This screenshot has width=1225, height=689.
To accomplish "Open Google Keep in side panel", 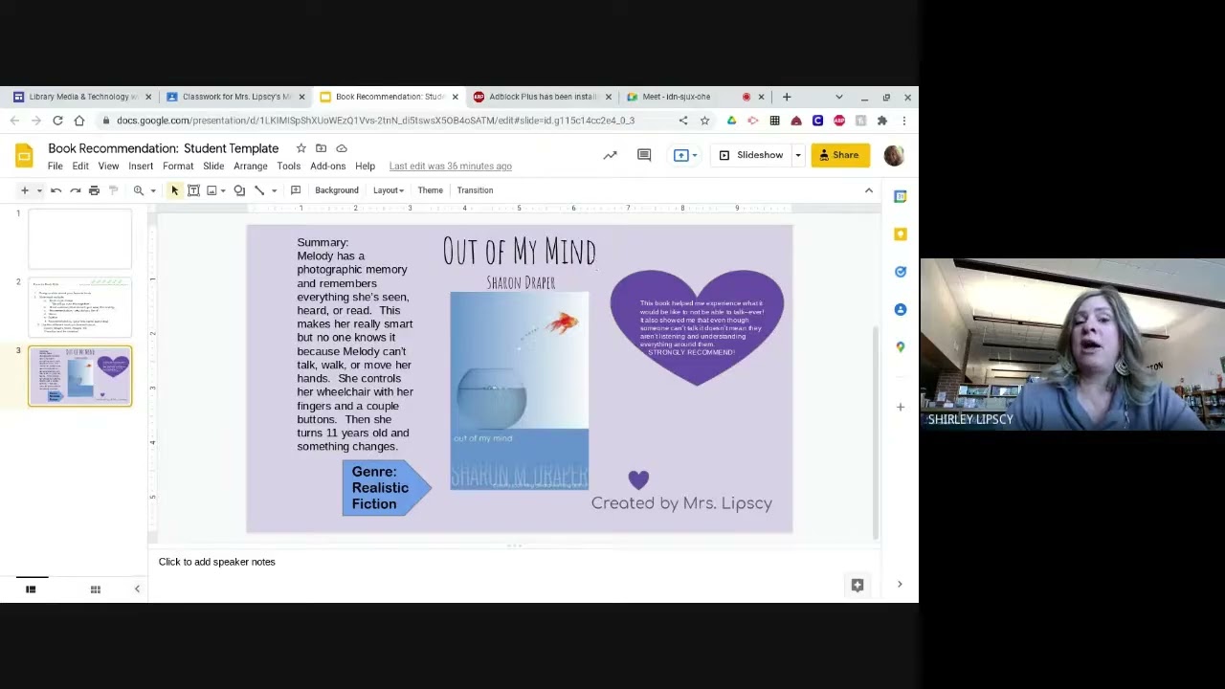I will 901,234.
